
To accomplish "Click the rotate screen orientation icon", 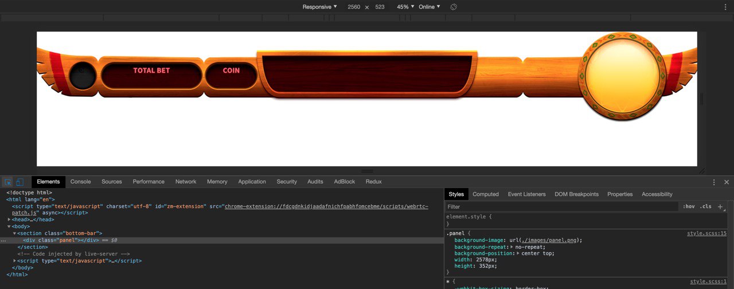I will coord(453,7).
